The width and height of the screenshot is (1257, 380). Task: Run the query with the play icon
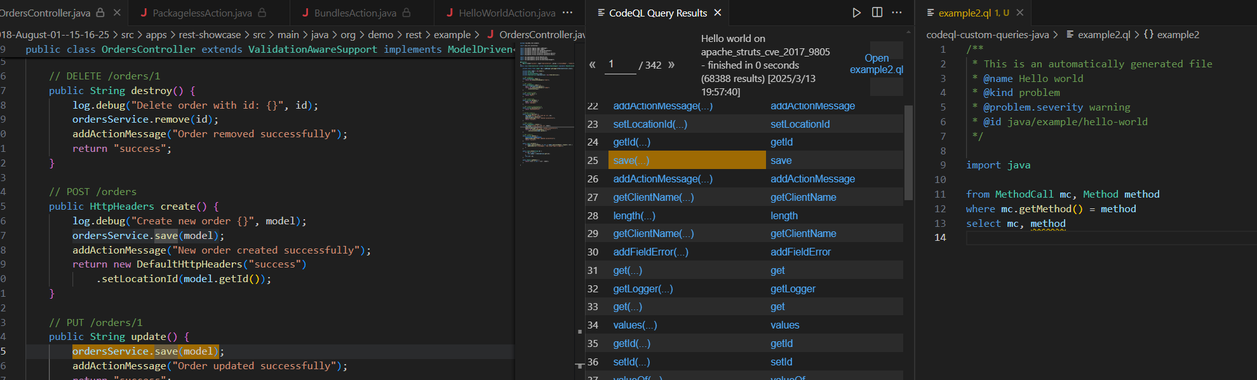pyautogui.click(x=856, y=13)
